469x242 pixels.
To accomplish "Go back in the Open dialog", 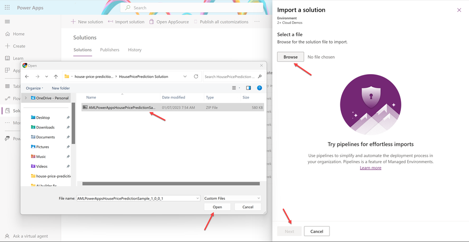I will pyautogui.click(x=27, y=76).
